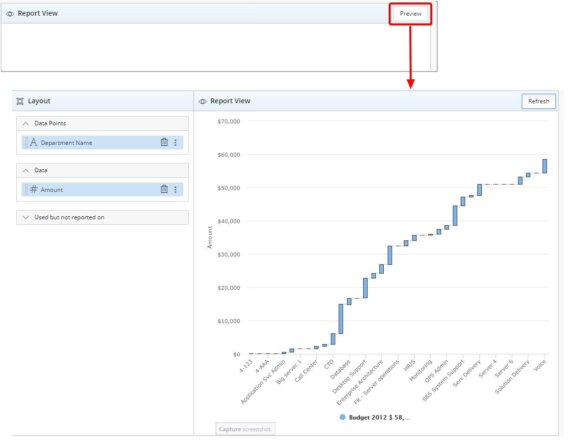The image size is (570, 443).
Task: Click the OPS Admin axis label
Action: click(x=436, y=371)
